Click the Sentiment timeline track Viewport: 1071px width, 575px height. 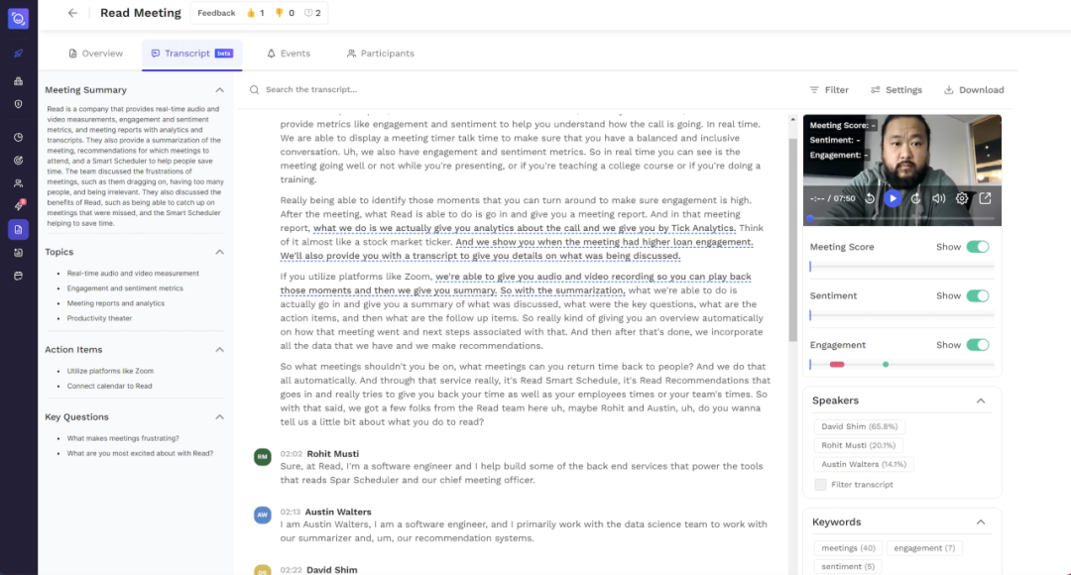(x=901, y=315)
